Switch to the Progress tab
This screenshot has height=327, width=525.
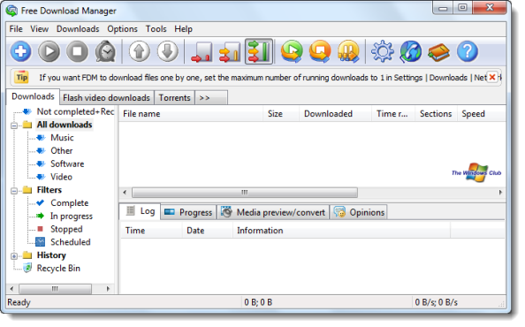pos(188,212)
